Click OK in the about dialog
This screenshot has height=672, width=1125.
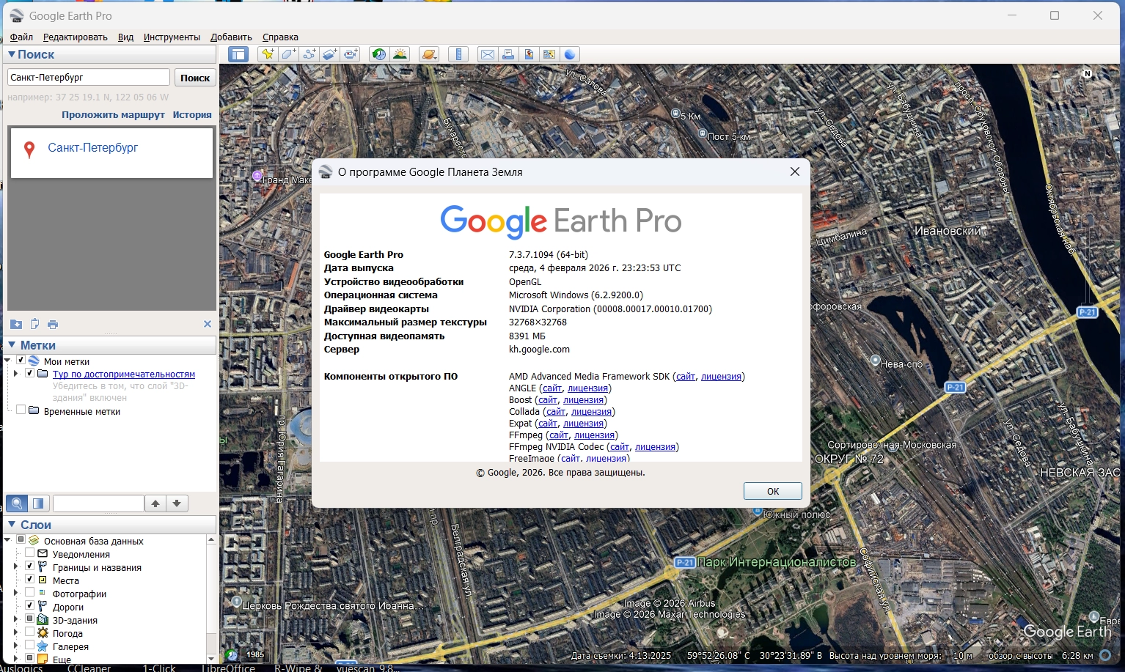point(772,491)
